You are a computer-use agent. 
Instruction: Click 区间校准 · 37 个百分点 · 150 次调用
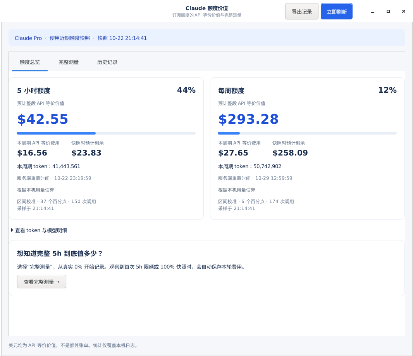pos(56,202)
